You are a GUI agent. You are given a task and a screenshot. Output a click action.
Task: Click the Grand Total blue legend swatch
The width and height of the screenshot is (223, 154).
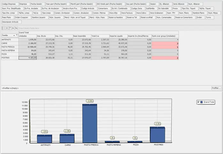click(x=202, y=102)
